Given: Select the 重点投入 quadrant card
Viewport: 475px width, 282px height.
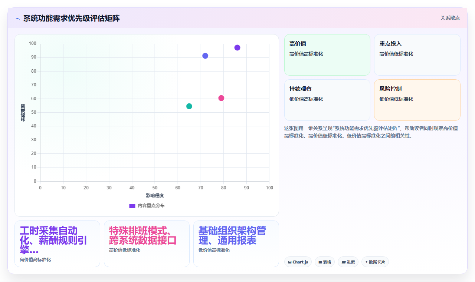Looking at the screenshot, I should [417, 55].
